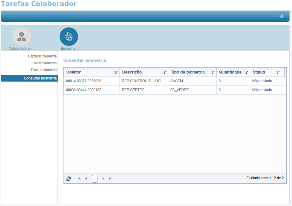Click quantity 0 in FS_VERDE row
Viewport: 292px width, 206px height.
pyautogui.click(x=233, y=90)
